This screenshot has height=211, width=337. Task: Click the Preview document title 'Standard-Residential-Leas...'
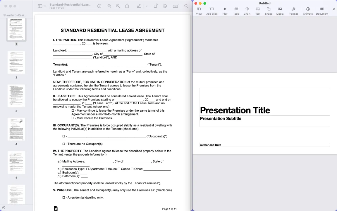(x=70, y=4)
